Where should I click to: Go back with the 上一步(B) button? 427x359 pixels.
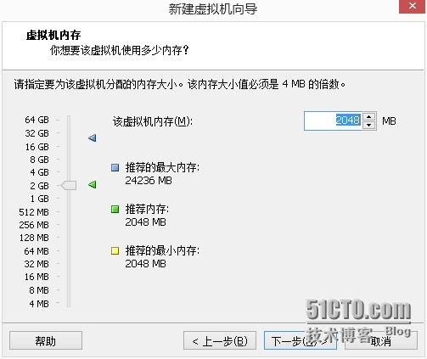pyautogui.click(x=220, y=340)
